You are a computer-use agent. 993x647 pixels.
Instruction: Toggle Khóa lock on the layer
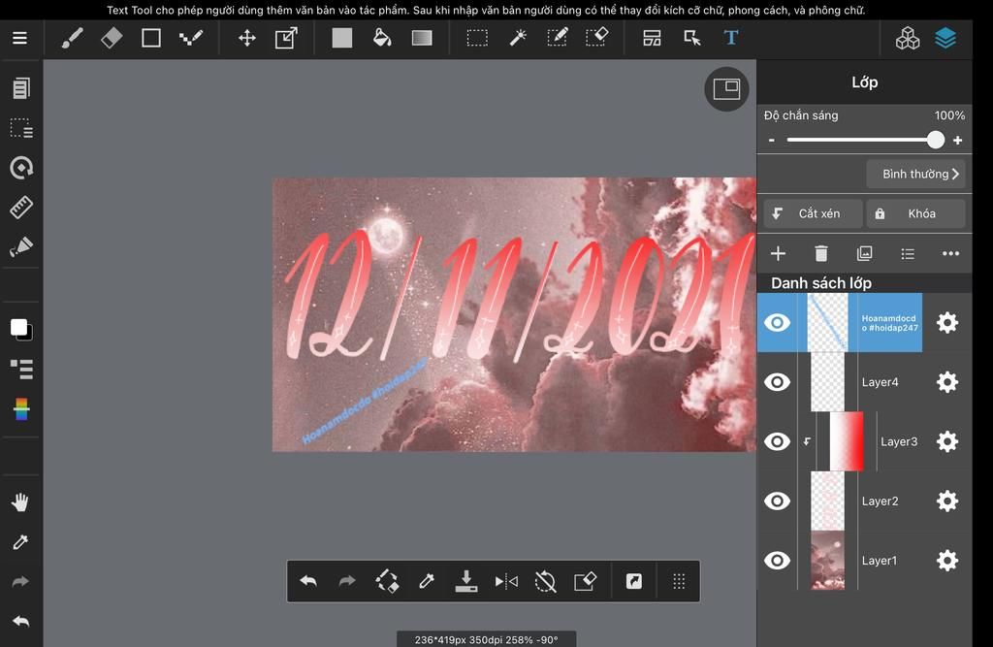[x=915, y=213]
